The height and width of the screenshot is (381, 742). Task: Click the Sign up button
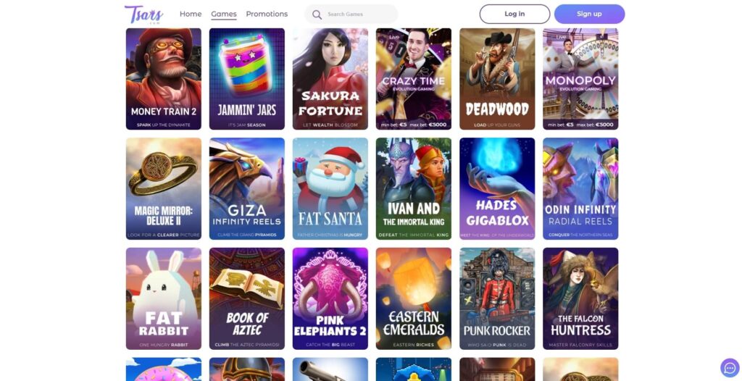(589, 14)
